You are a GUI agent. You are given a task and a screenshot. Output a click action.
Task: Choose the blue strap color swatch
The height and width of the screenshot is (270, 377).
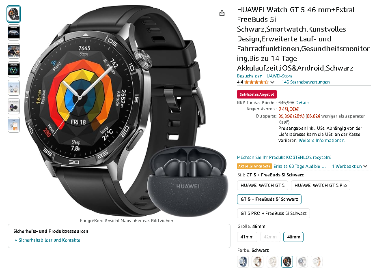pyautogui.click(x=243, y=261)
